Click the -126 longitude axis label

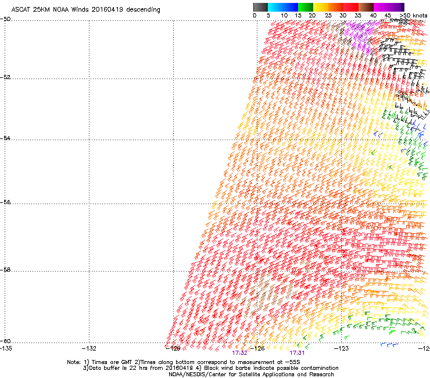tap(257, 348)
